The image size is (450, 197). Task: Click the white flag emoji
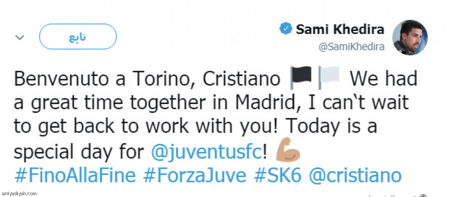329,78
